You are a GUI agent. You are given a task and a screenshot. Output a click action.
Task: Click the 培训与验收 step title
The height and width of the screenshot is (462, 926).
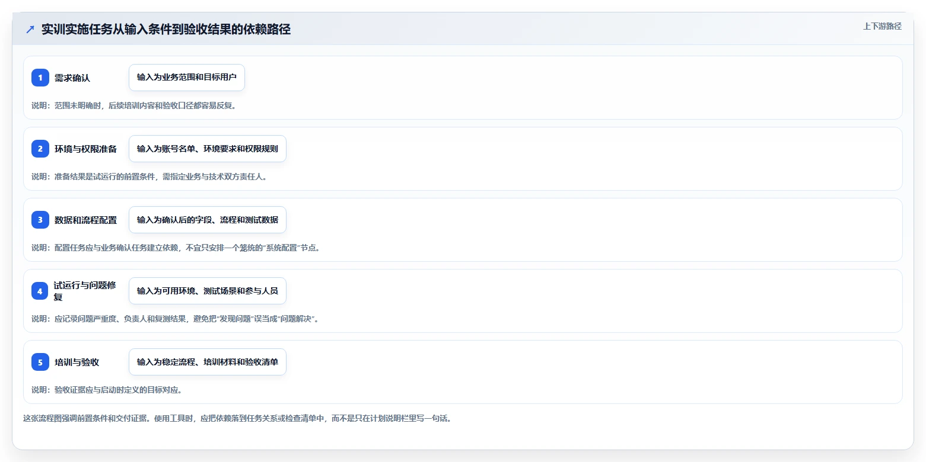point(77,362)
